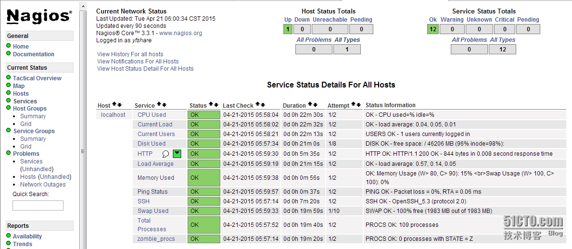Viewport: 572px width, 249px height.
Task: View unhandled service problems
Action: click(37, 169)
